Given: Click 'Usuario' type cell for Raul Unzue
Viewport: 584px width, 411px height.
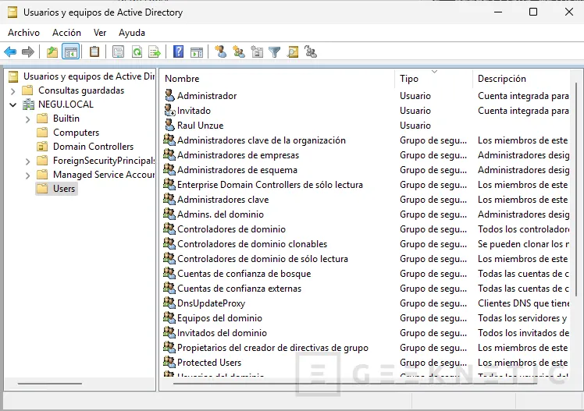Looking at the screenshot, I should [x=415, y=126].
